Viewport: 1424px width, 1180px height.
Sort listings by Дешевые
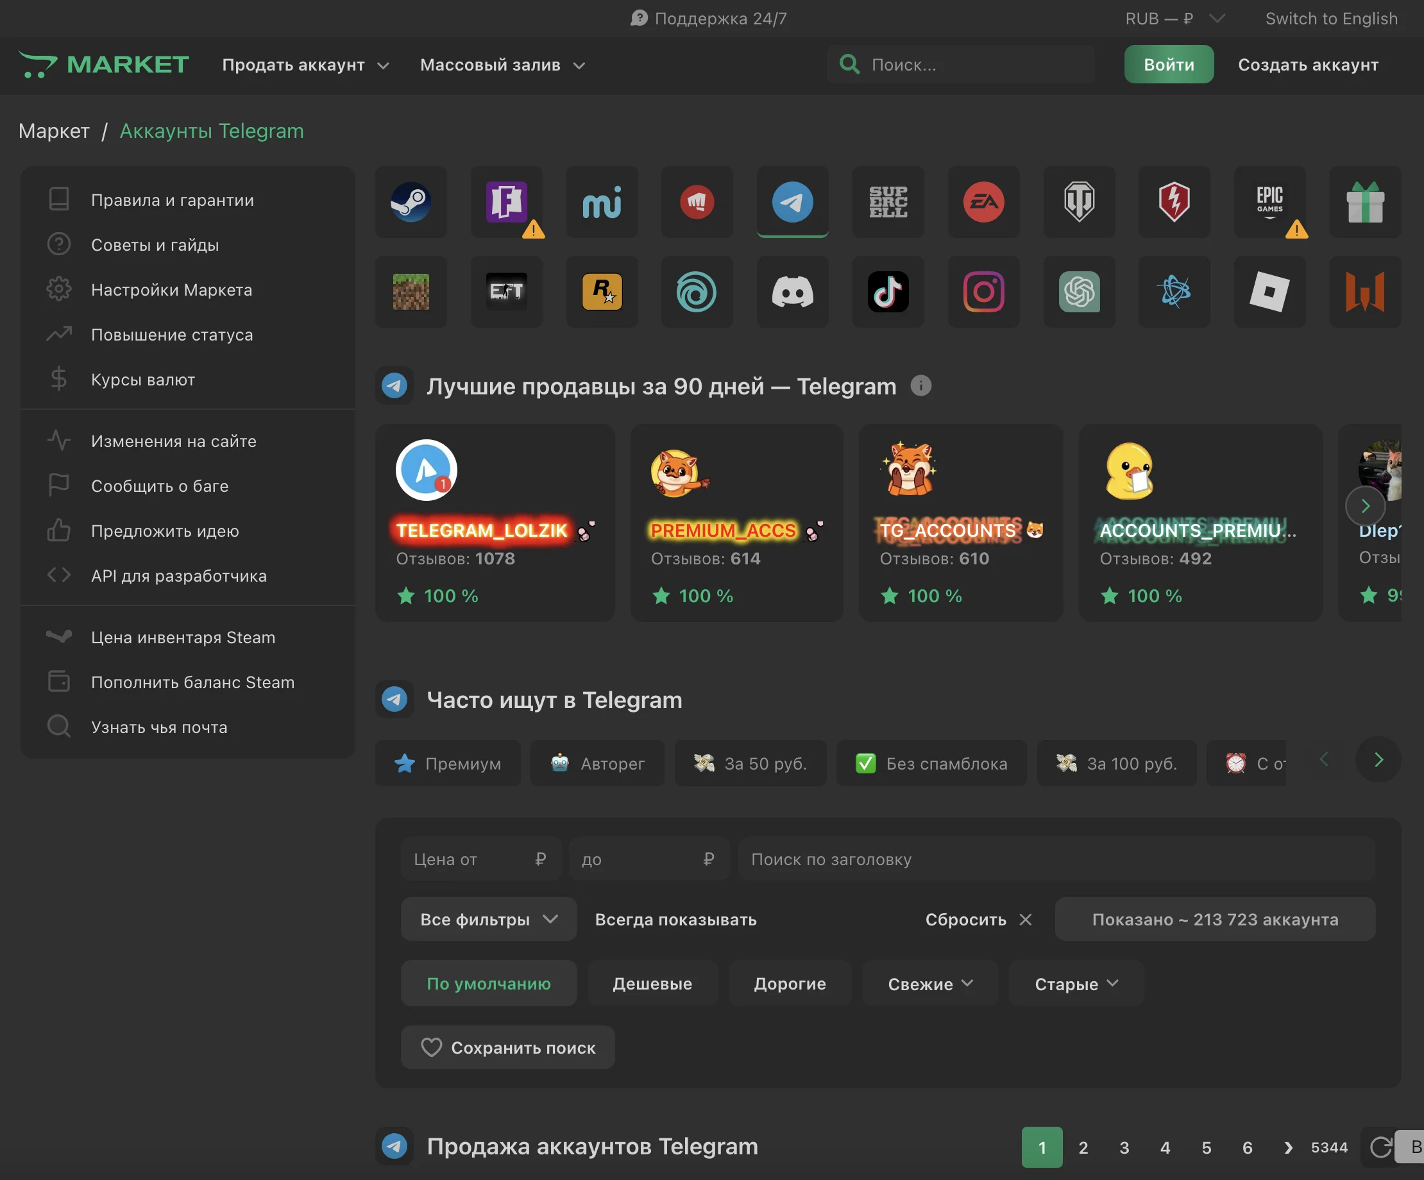click(x=652, y=984)
